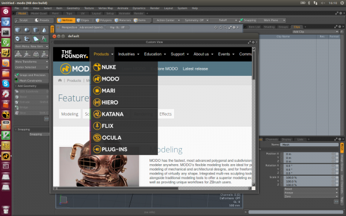The height and width of the screenshot is (216, 346).
Task: Open the Skype icon in the Ubuntu launcher
Action: pyautogui.click(x=6, y=84)
